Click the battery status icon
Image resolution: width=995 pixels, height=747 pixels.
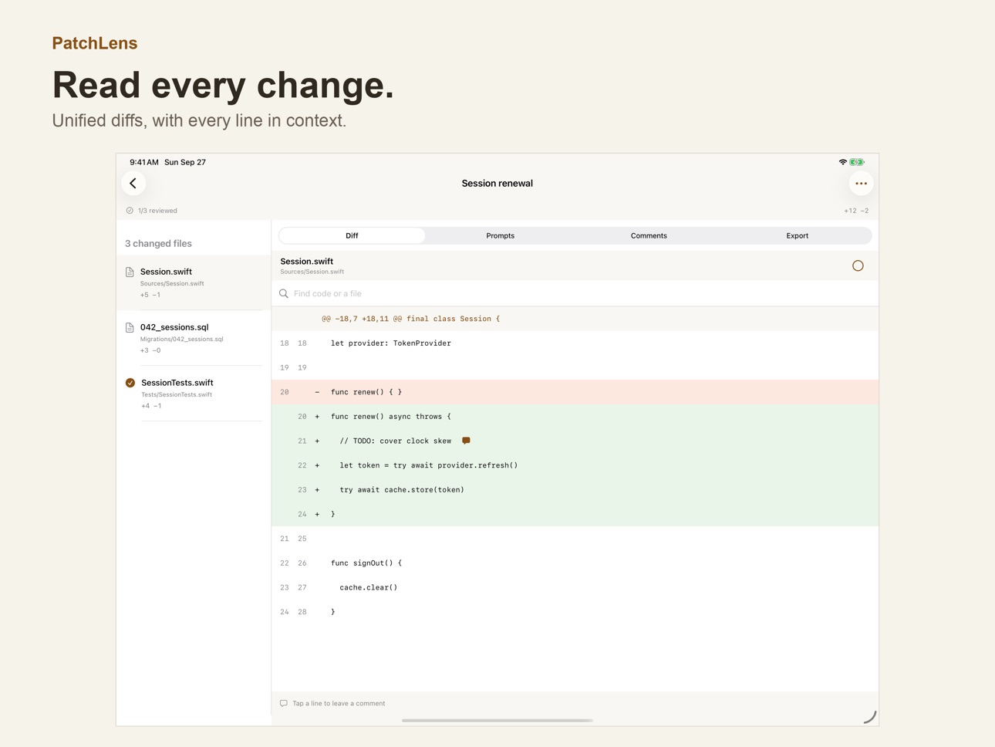point(857,162)
